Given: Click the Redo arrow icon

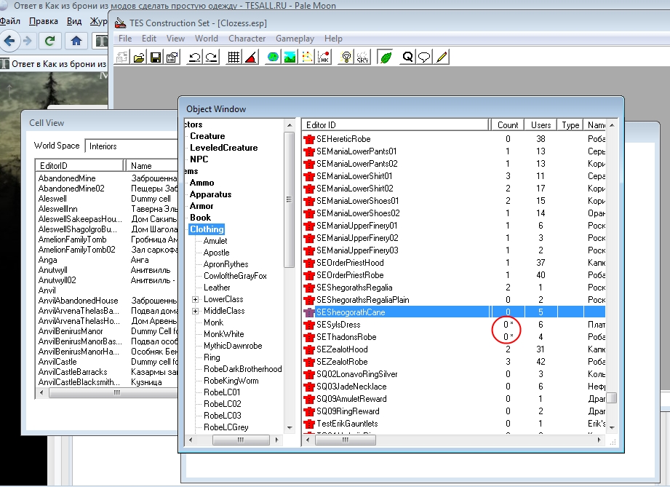Looking at the screenshot, I should pyautogui.click(x=212, y=58).
